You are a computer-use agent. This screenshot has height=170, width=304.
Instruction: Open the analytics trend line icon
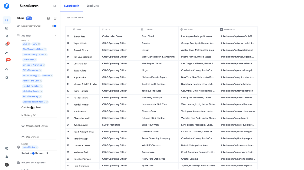click(7, 53)
